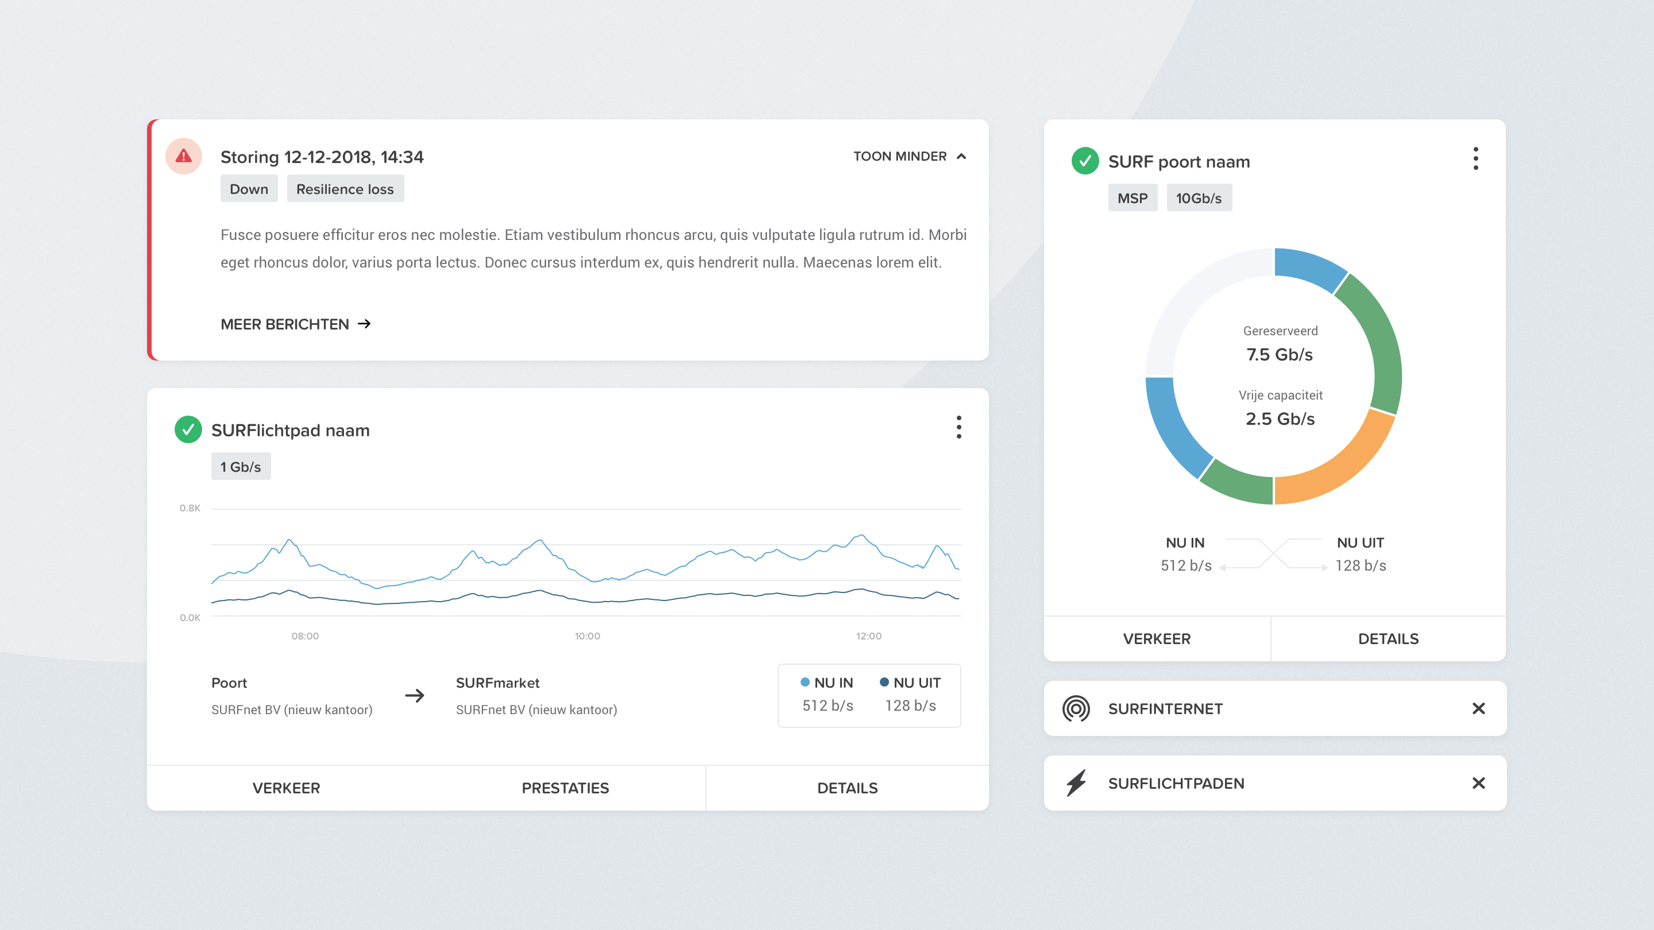
Task: Close the SURFINTERNET filter chip
Action: [x=1478, y=708]
